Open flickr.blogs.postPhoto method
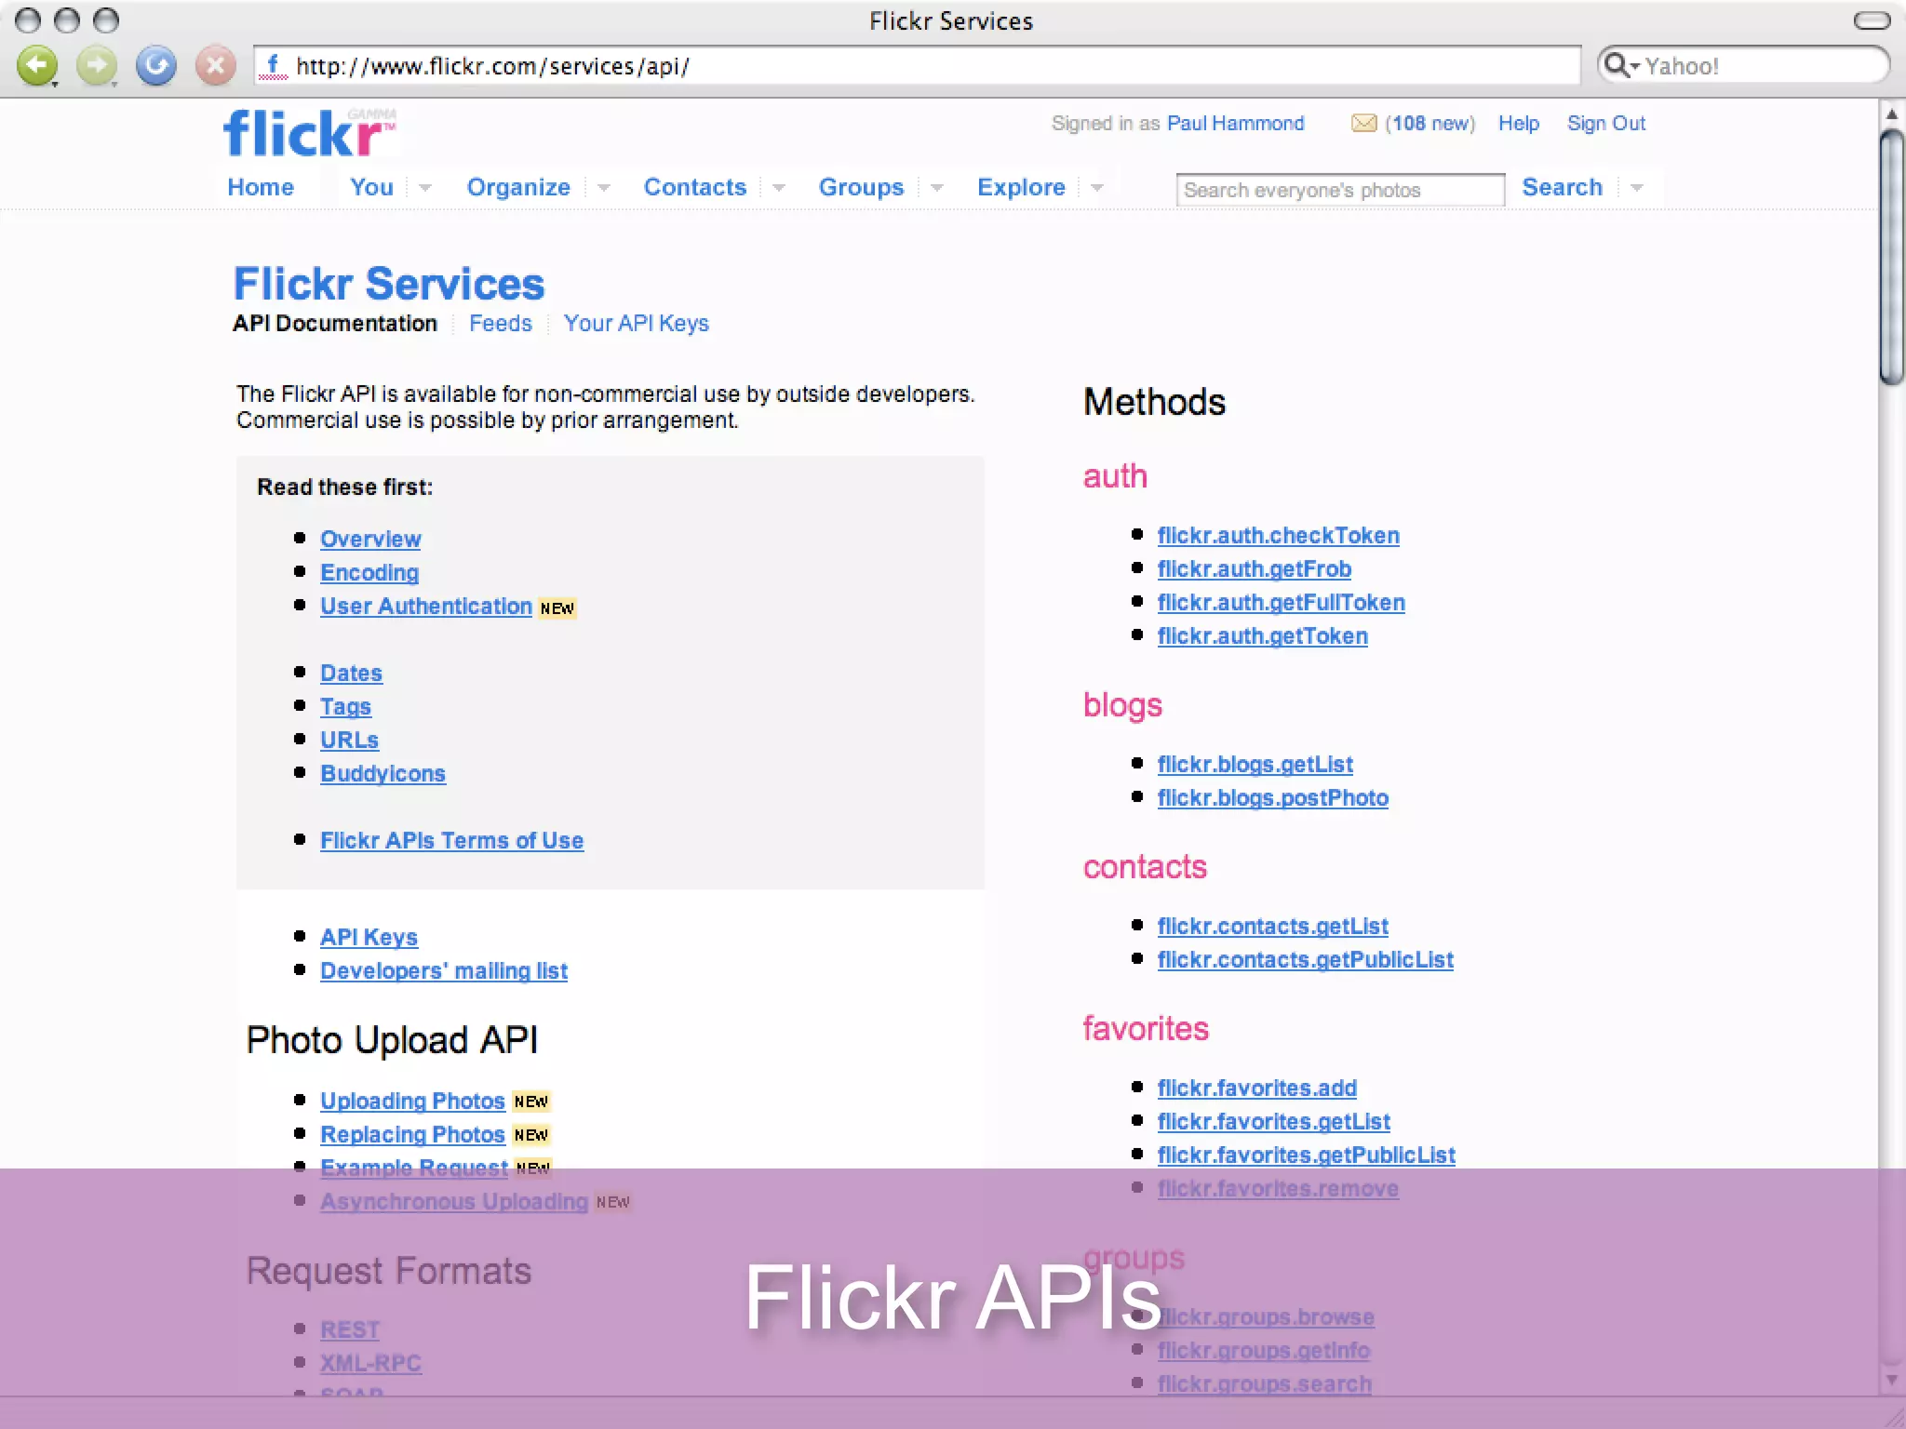The width and height of the screenshot is (1906, 1429). click(1272, 797)
